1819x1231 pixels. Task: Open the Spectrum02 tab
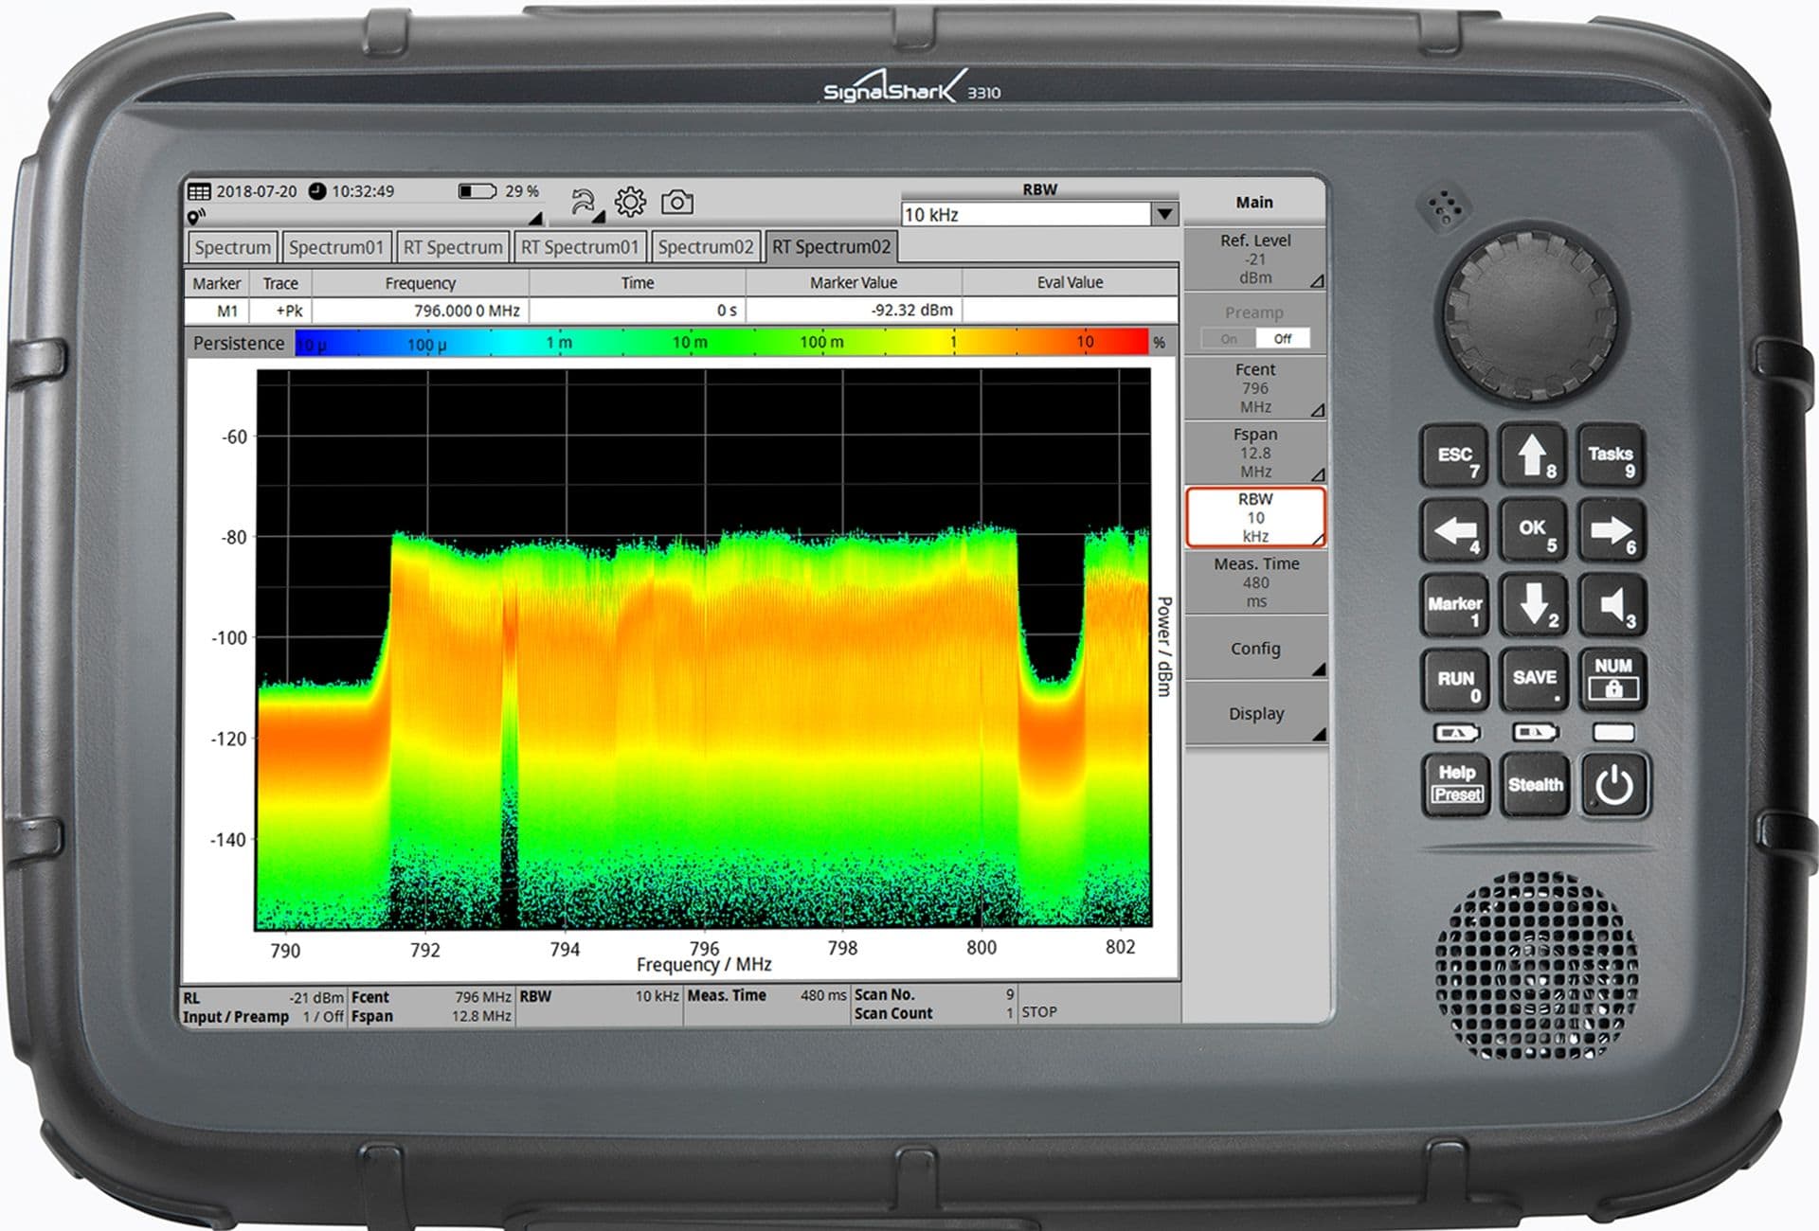(x=706, y=245)
